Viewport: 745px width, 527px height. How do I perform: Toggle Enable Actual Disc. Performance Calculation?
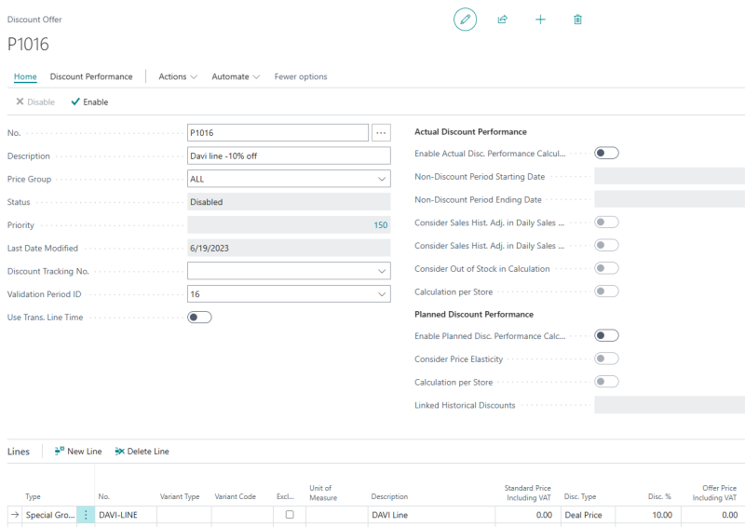(607, 153)
